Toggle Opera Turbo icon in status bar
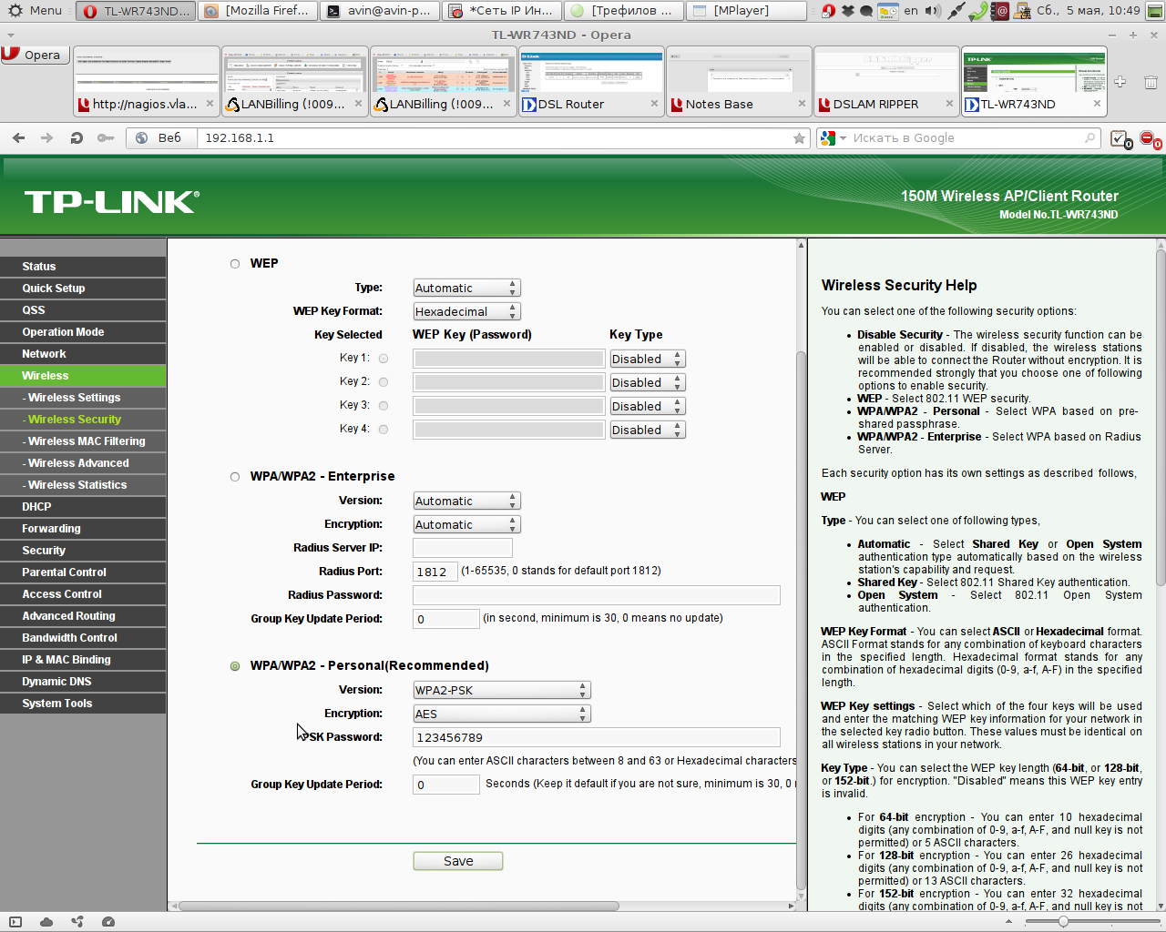This screenshot has height=932, width=1166. pos(108,922)
